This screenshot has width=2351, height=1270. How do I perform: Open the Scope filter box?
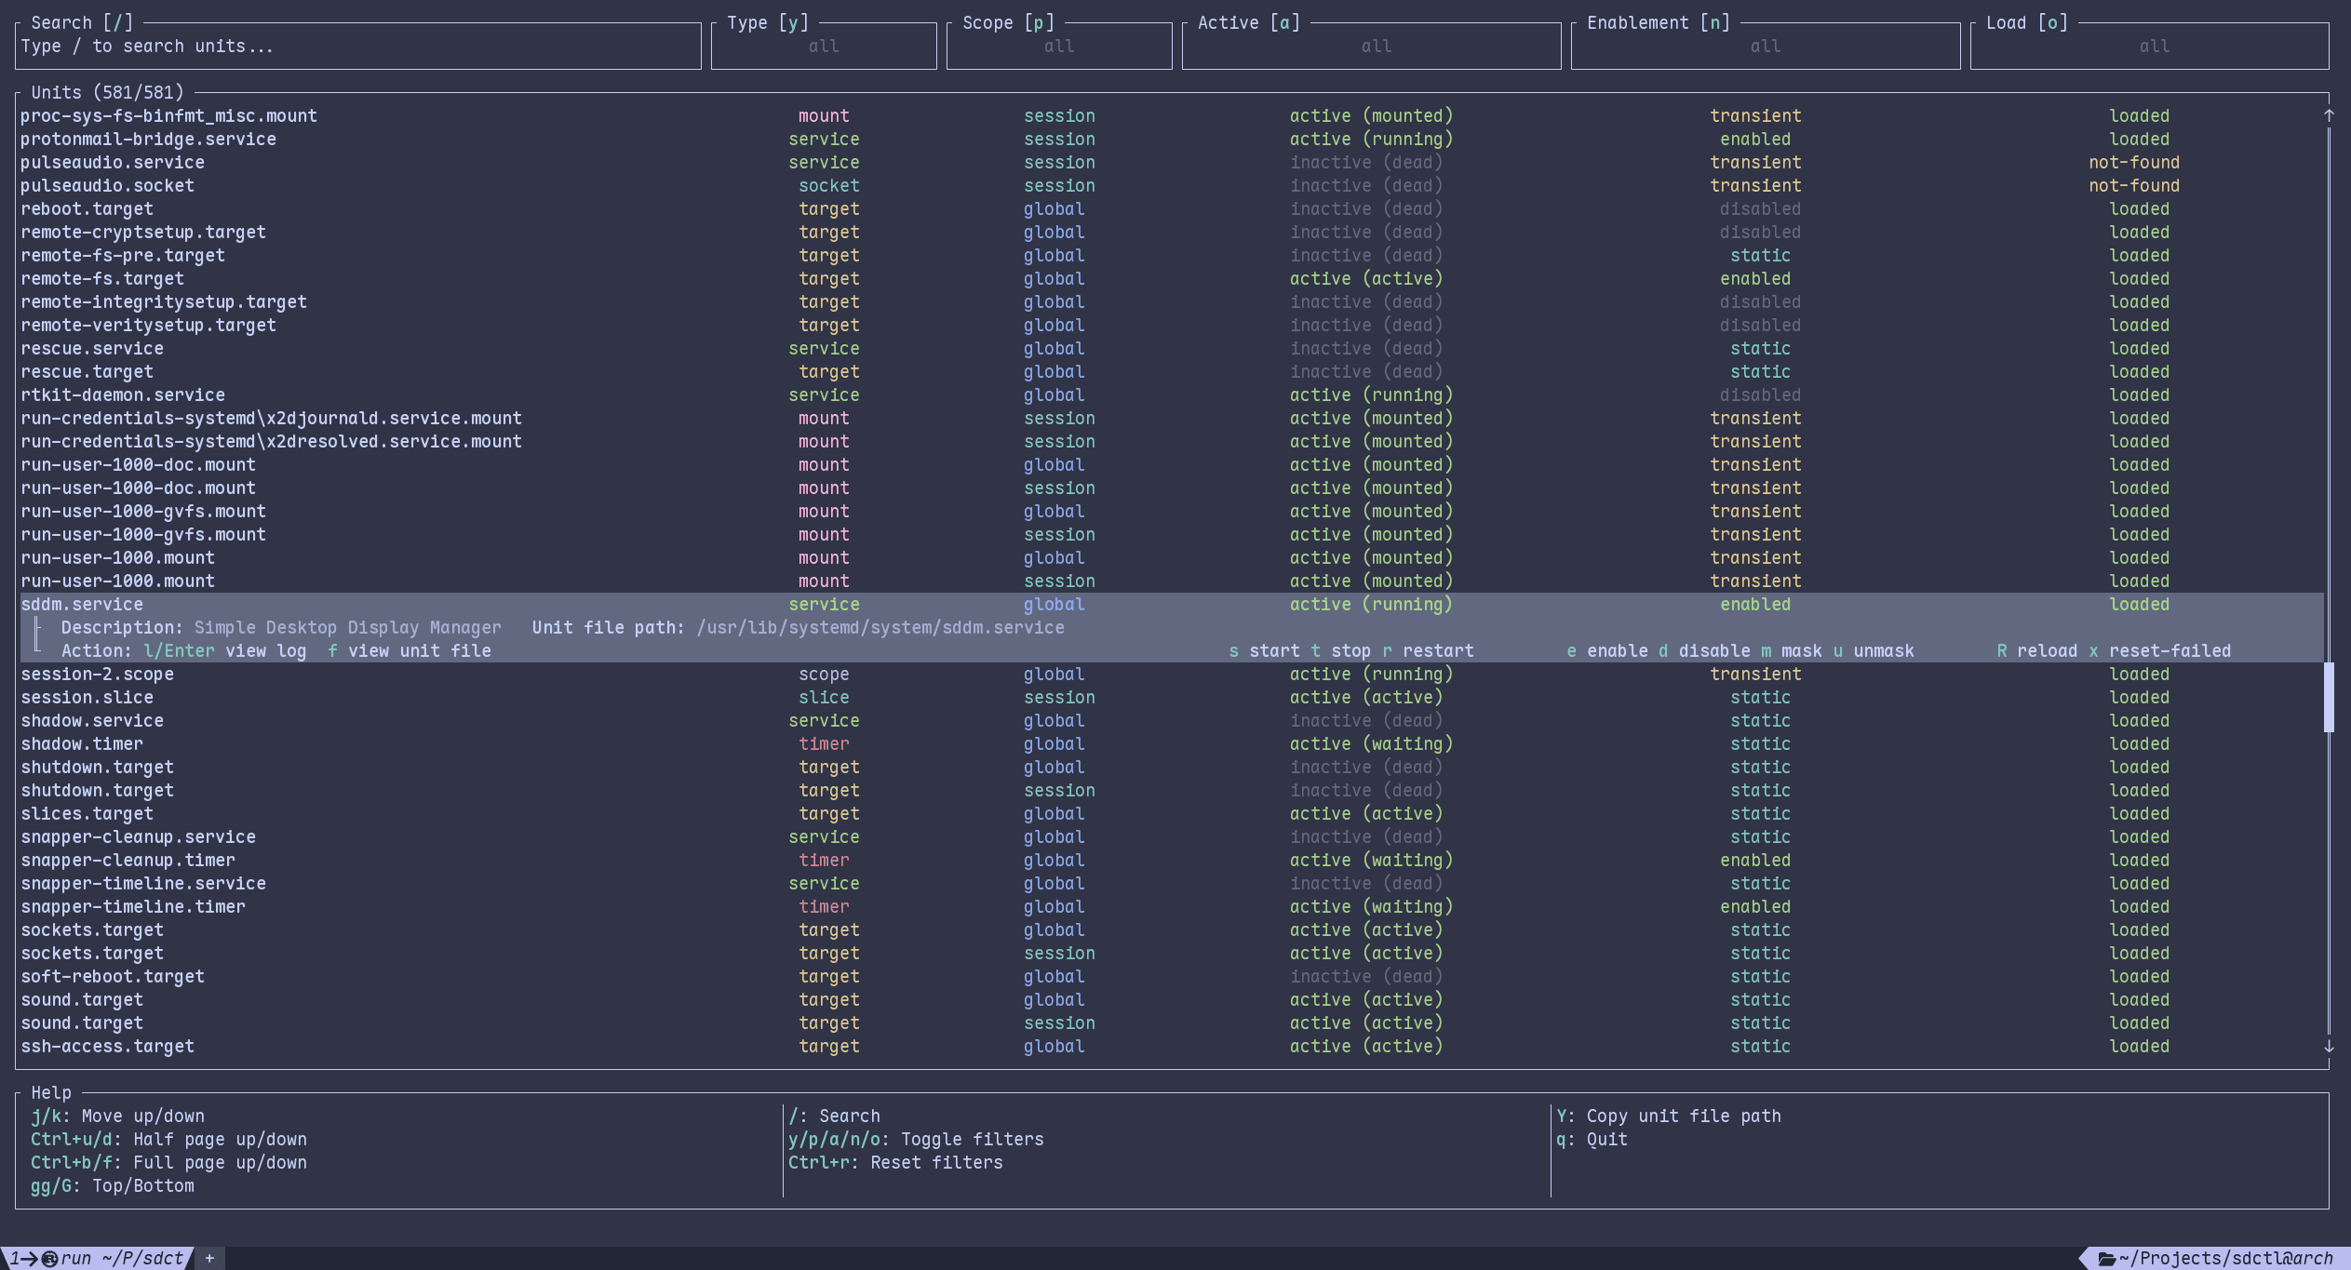pos(1059,47)
